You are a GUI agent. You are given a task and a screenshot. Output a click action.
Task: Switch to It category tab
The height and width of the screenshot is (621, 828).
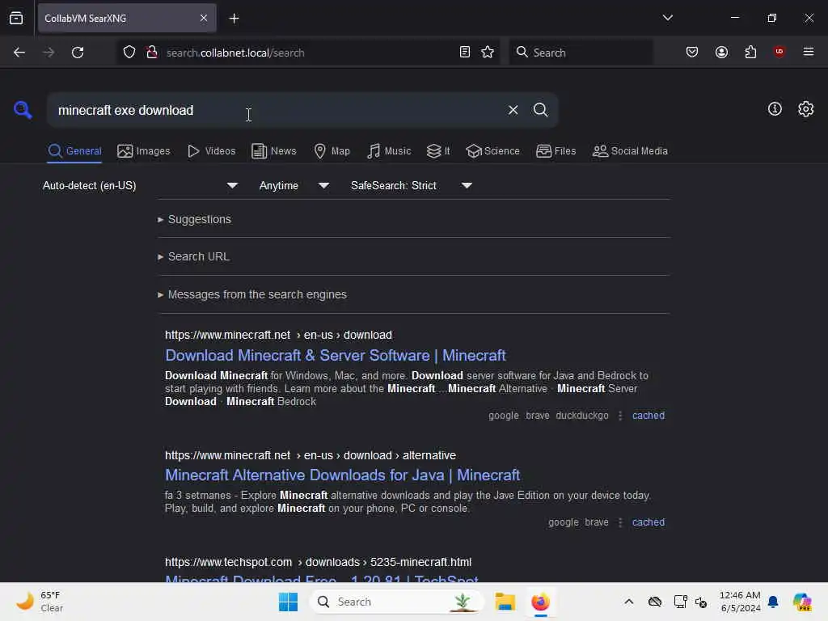coord(438,151)
